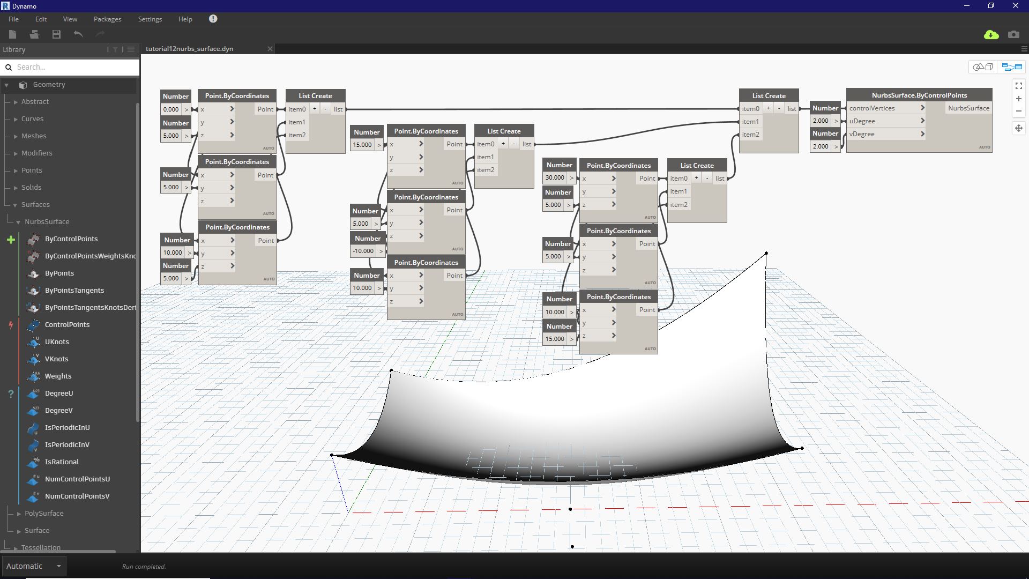Click the green cloud upload icon
This screenshot has width=1029, height=579.
tap(991, 34)
